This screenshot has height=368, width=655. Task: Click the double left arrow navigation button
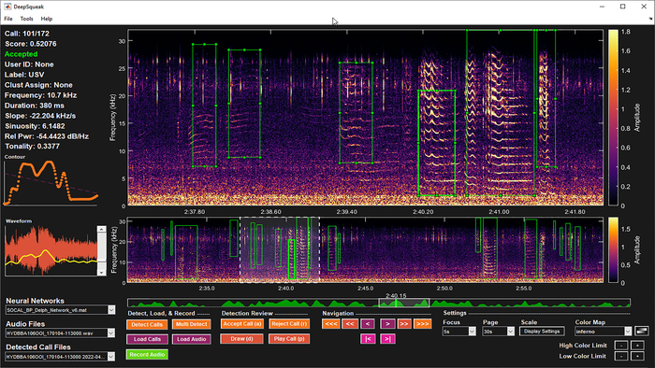(350, 324)
